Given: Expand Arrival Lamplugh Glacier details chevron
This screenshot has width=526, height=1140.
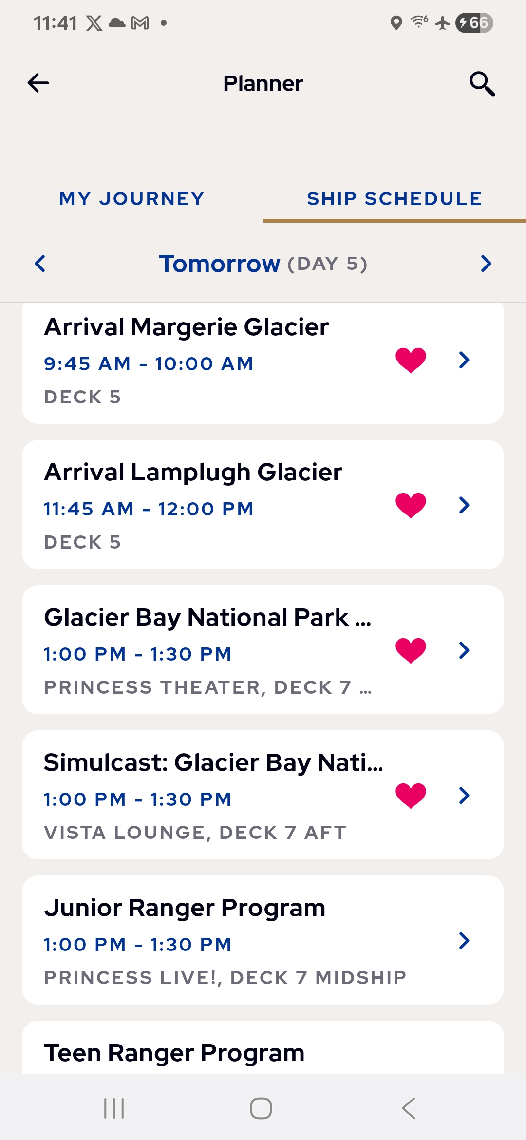Looking at the screenshot, I should pyautogui.click(x=464, y=505).
